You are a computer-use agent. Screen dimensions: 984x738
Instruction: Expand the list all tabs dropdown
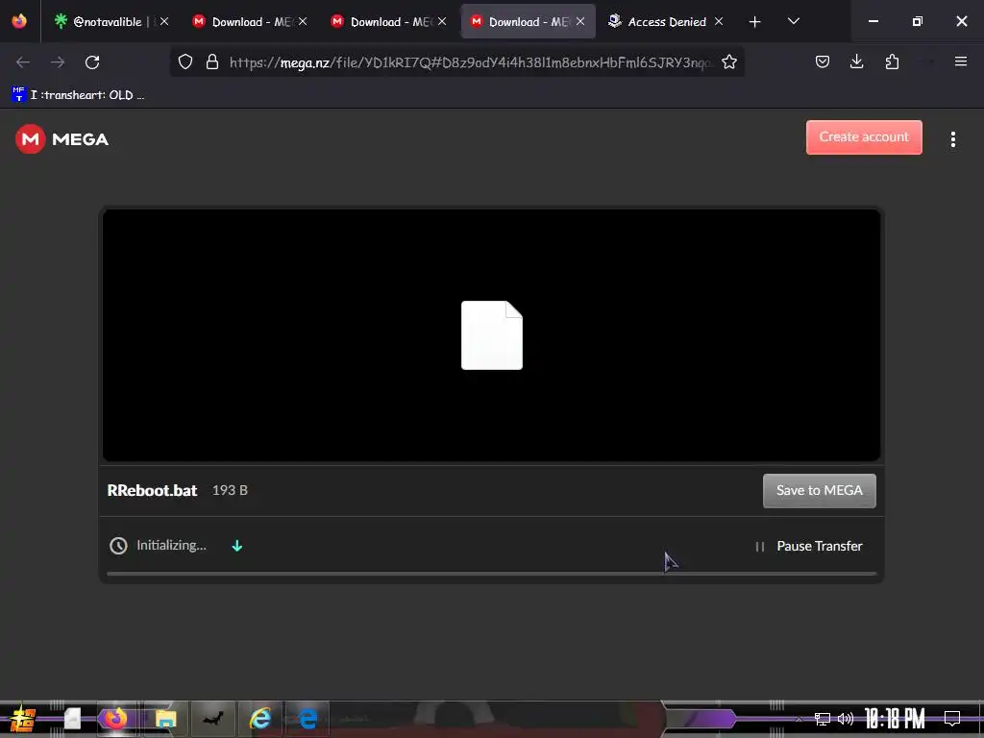click(793, 21)
